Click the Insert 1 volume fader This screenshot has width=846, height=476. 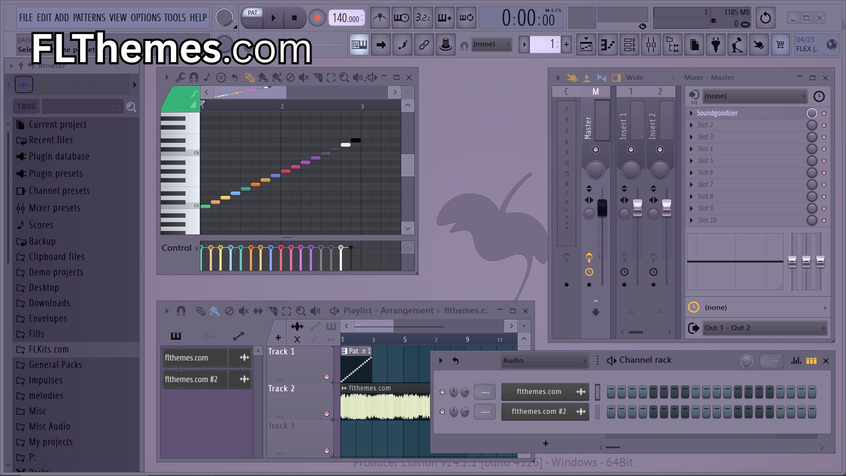click(x=638, y=208)
